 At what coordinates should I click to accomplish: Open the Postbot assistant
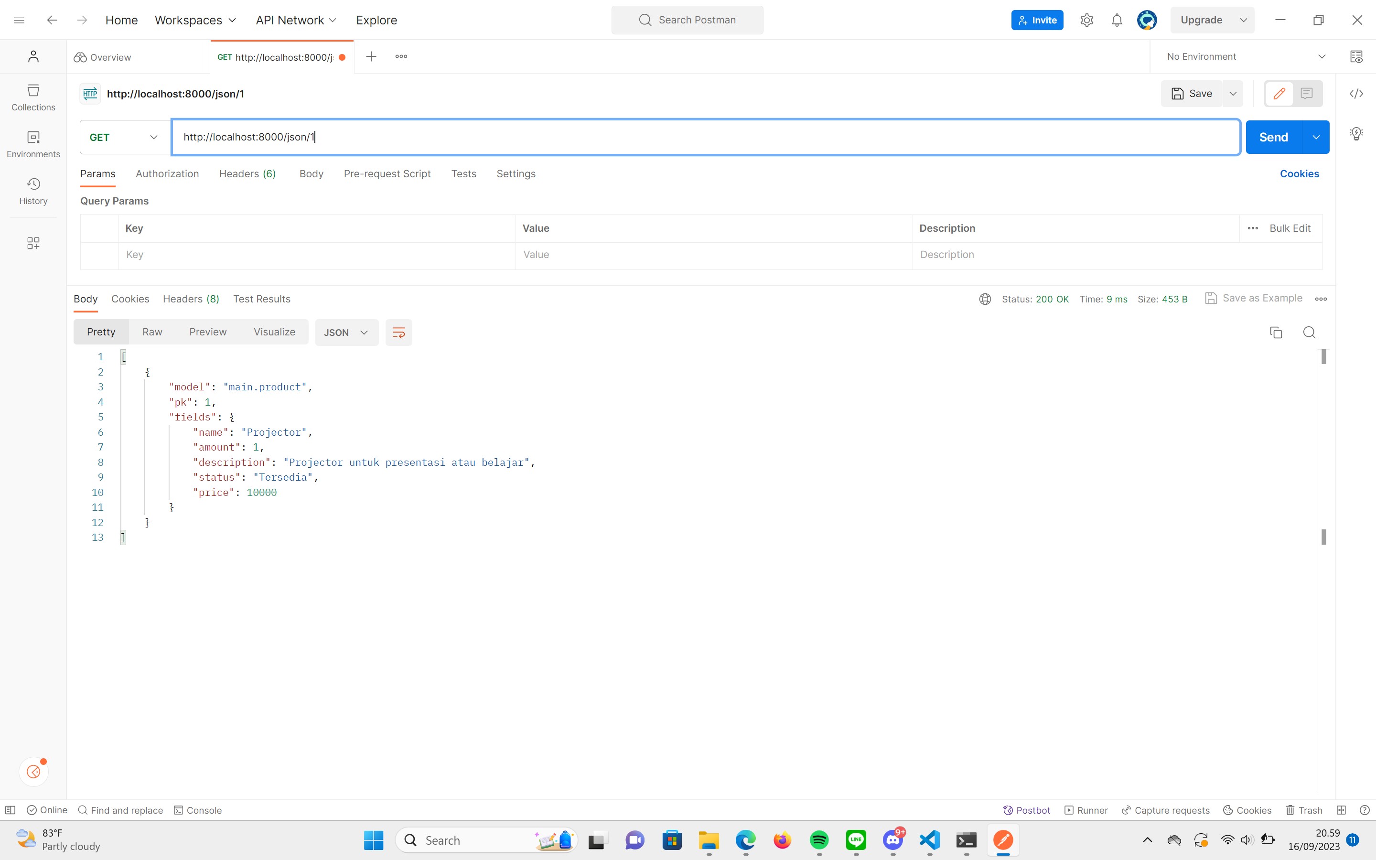coord(1026,810)
